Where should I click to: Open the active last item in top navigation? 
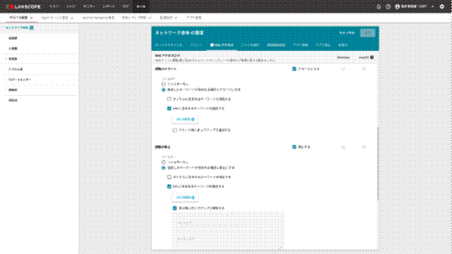pyautogui.click(x=141, y=6)
